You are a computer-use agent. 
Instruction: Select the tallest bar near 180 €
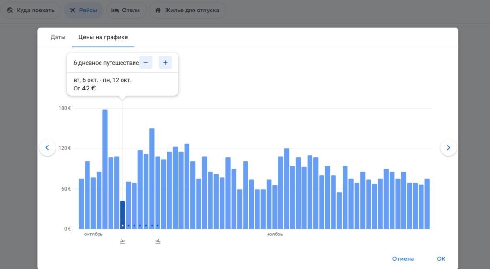[x=105, y=169]
